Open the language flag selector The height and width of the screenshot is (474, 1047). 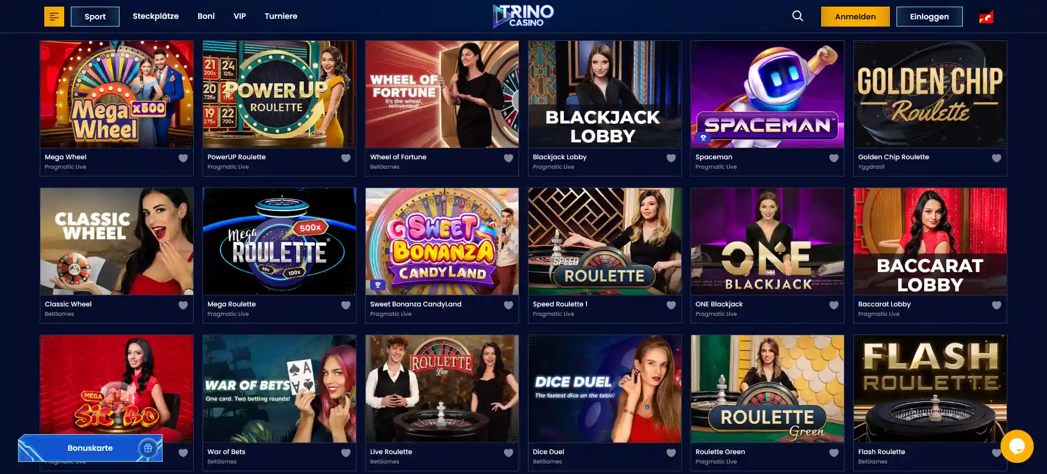(x=986, y=17)
